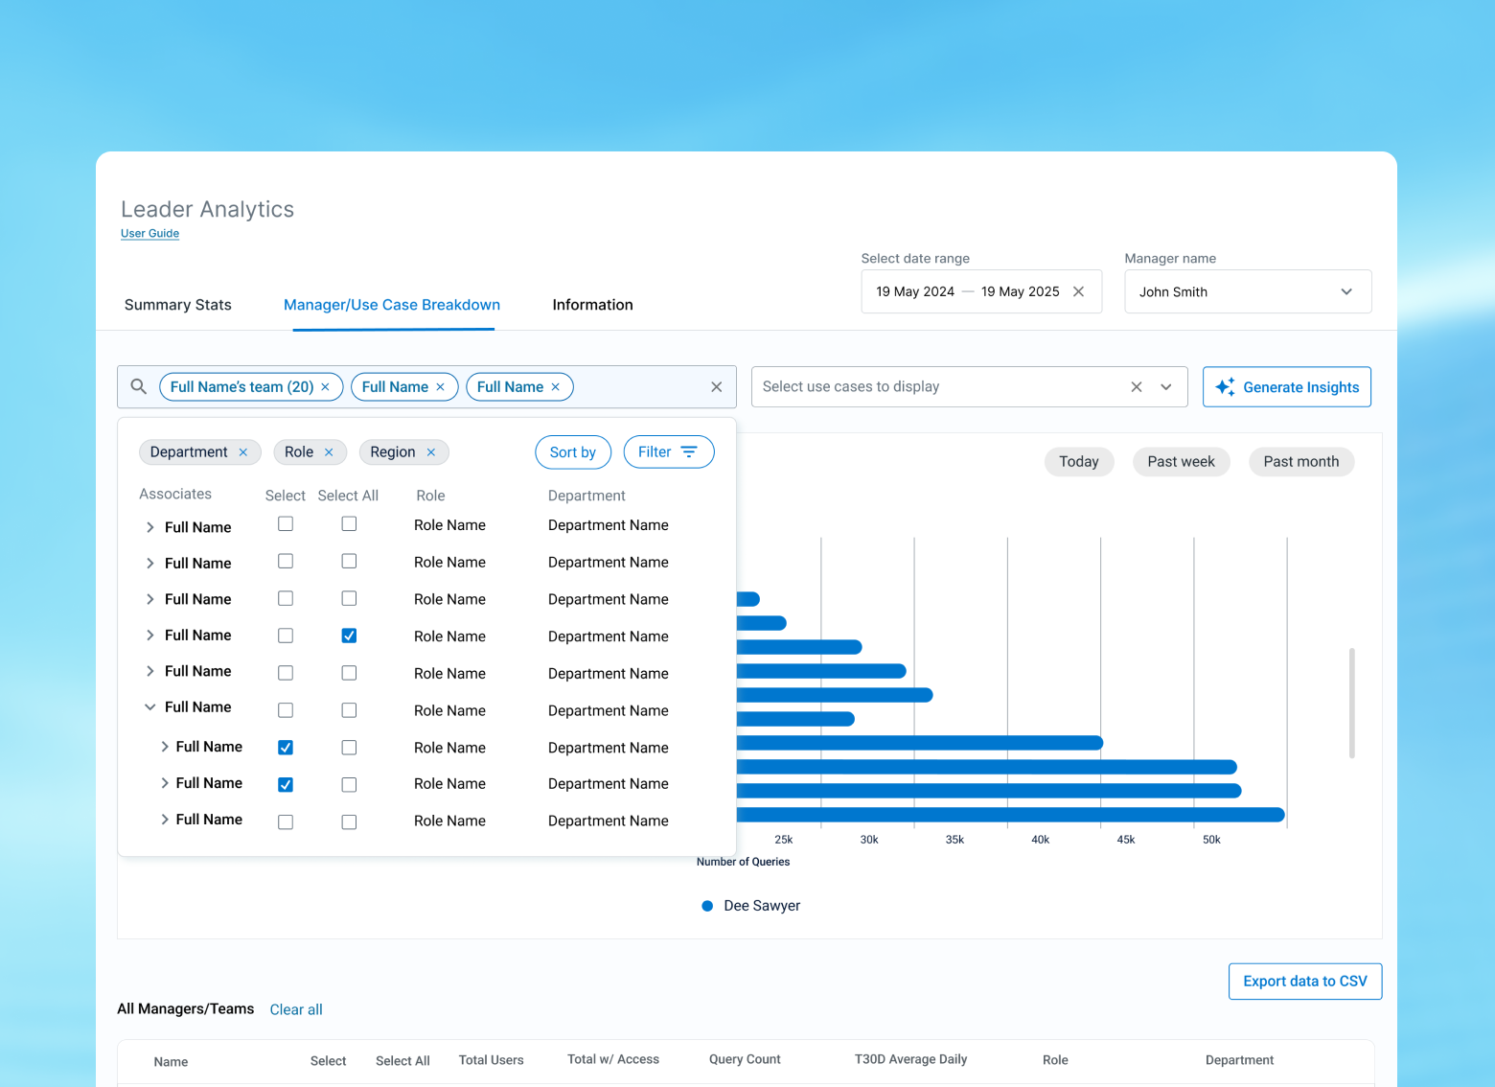This screenshot has width=1495, height=1087.
Task: Clear the date range with the X icon
Action: click(1079, 291)
